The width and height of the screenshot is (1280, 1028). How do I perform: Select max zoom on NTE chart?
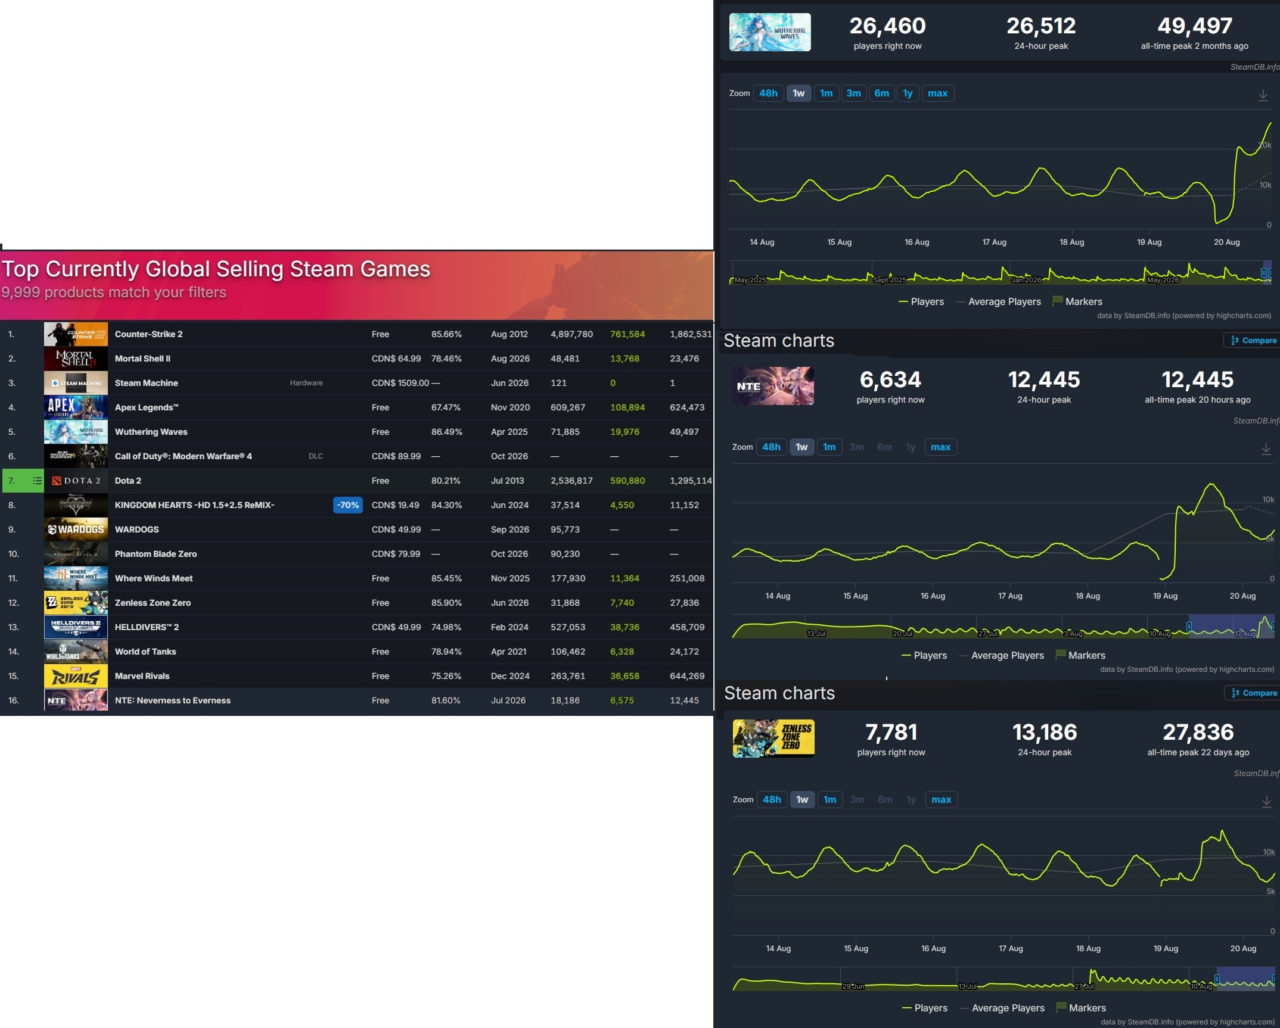(x=941, y=447)
